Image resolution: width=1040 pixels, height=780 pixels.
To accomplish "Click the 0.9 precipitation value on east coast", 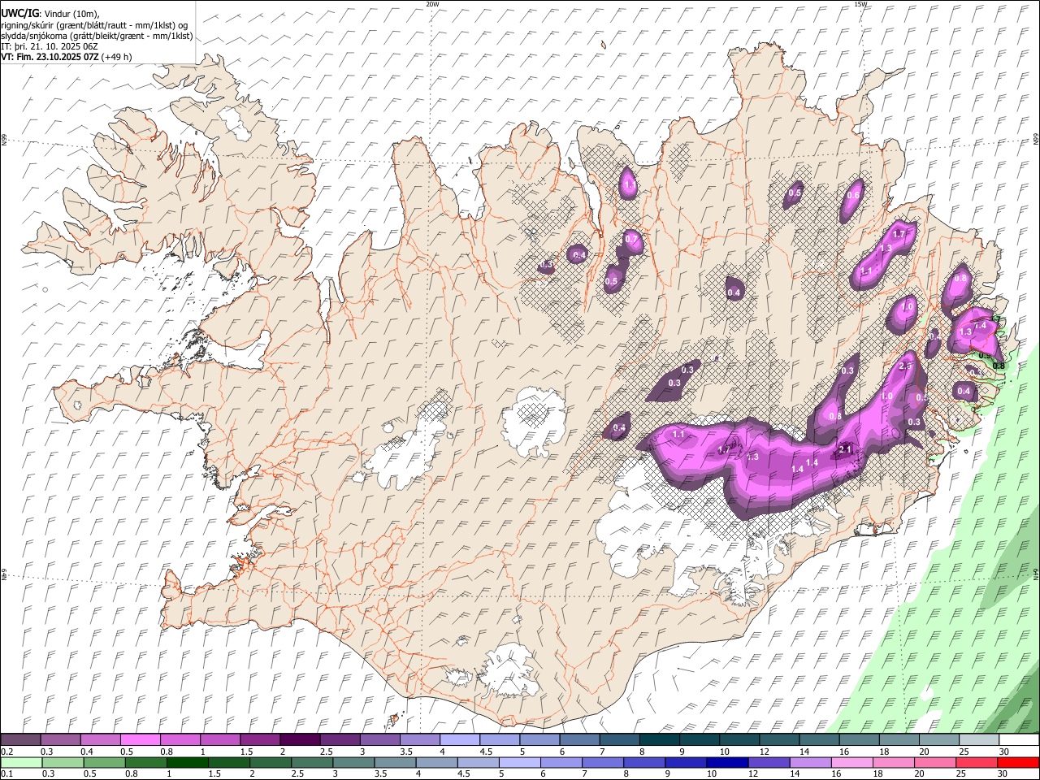I will [984, 356].
